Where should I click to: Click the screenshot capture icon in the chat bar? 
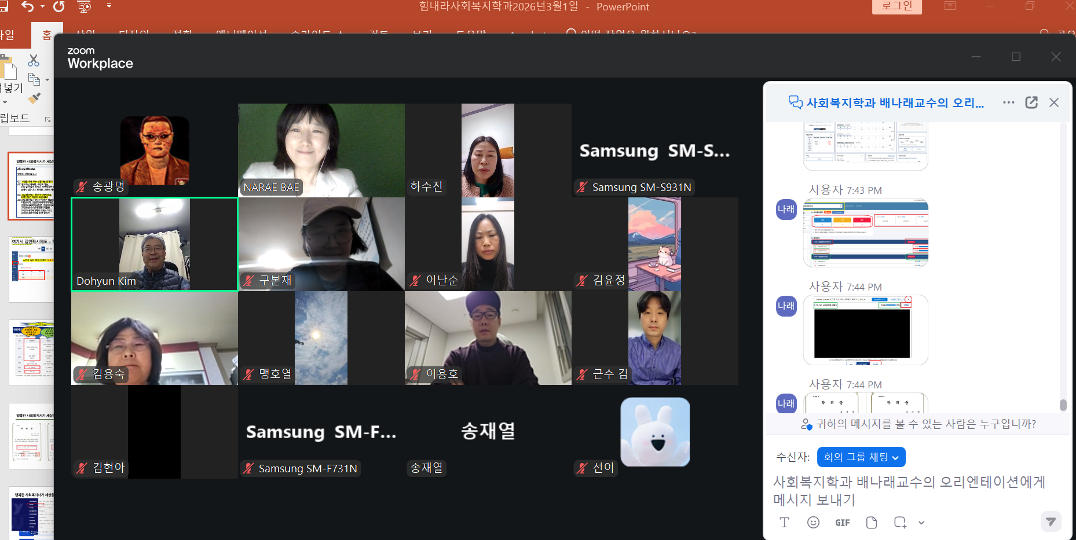click(x=899, y=522)
